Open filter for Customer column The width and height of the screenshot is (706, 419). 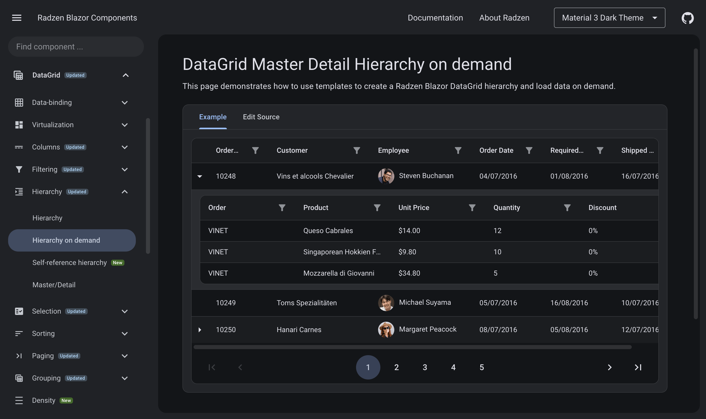[357, 150]
